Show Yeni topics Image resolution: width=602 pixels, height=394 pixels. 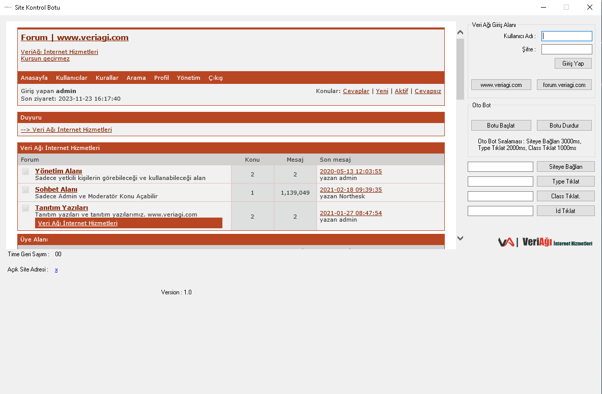tap(382, 91)
